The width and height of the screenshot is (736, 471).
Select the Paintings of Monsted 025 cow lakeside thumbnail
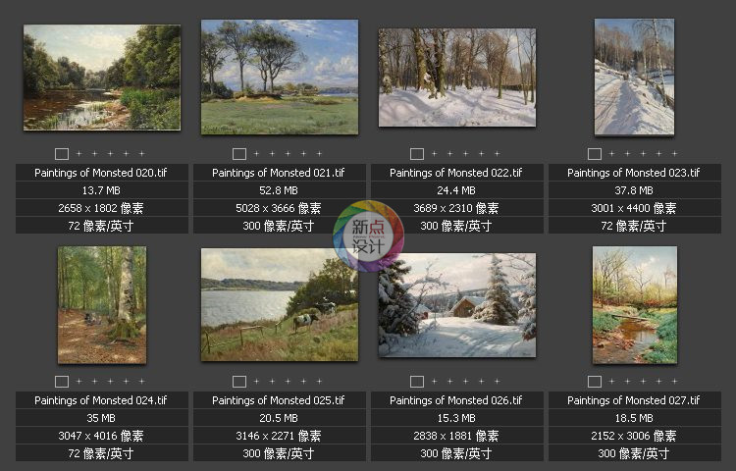pos(280,305)
